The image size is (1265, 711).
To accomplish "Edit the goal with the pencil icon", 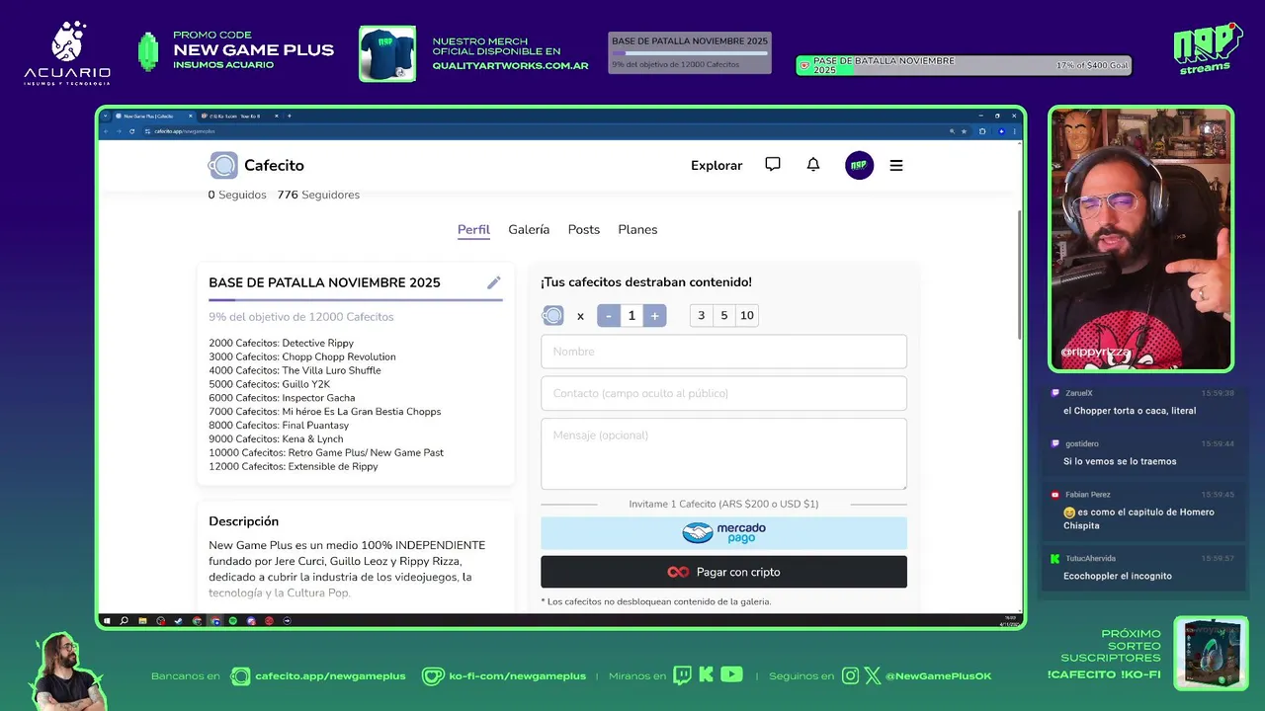I will click(494, 282).
